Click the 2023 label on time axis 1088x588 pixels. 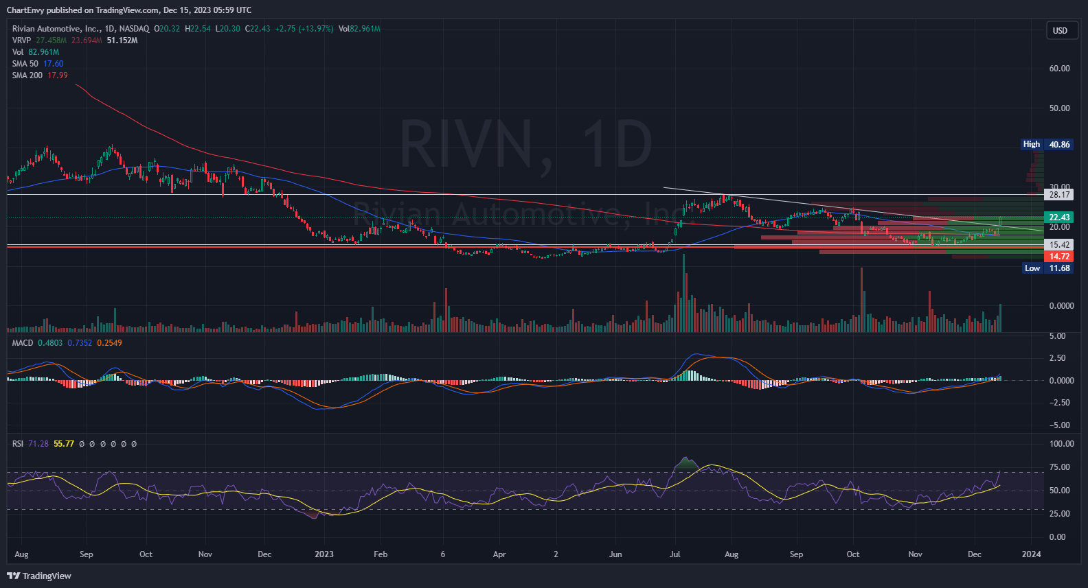coord(324,554)
